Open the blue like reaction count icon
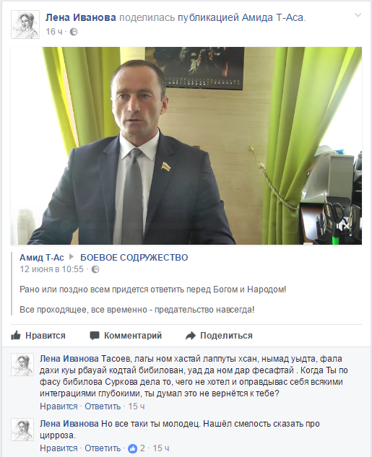Viewport: 372px width, 457px height. coord(133,448)
